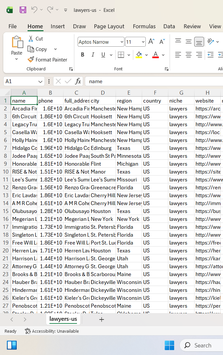Open the underline style dropdown arrow
Image resolution: width=223 pixels, height=355 pixels.
pyautogui.click(x=111, y=55)
